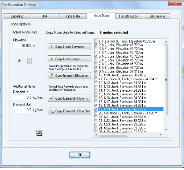Image resolution: width=184 pixels, height=170 pixels.
Task: Check node N17 joint checkbox
Action: click(96, 102)
